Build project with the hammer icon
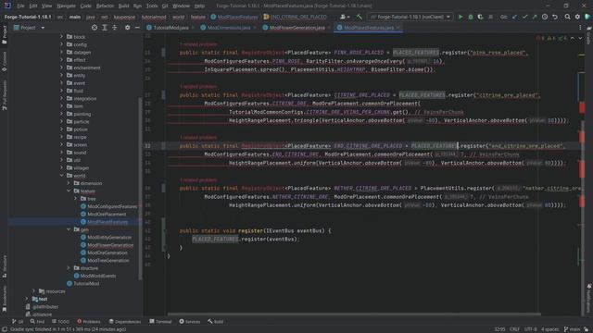The height and width of the screenshot is (333, 593). [359, 17]
